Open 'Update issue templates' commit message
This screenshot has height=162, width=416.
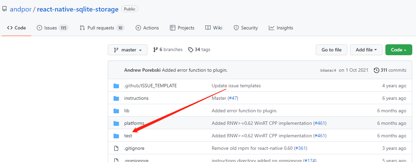(236, 86)
